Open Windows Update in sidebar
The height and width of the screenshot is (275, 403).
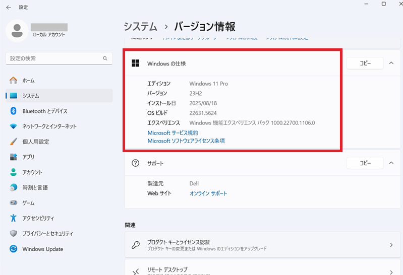(x=59, y=249)
